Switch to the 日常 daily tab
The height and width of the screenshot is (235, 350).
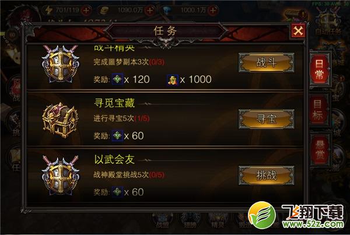click(319, 69)
